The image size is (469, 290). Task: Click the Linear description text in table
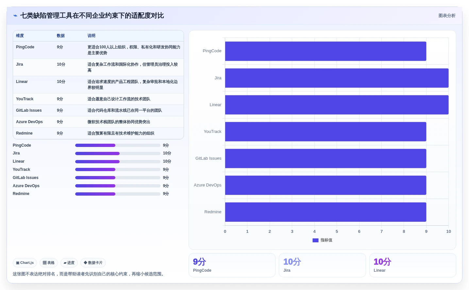(133, 85)
